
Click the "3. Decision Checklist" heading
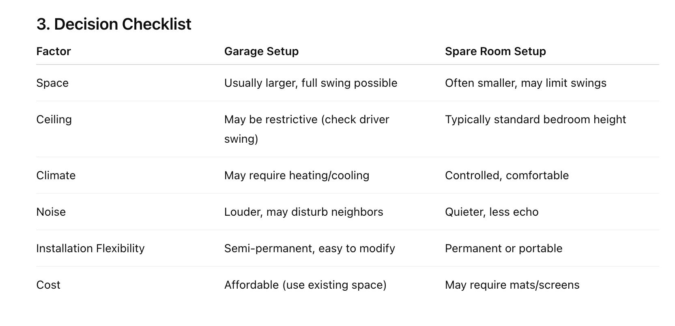(114, 24)
